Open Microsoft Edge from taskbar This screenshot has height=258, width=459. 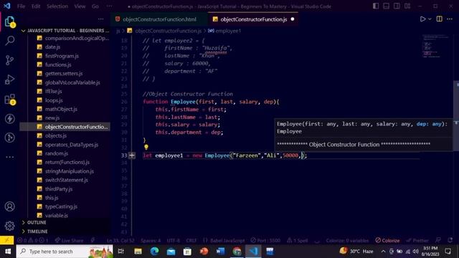coord(155,252)
